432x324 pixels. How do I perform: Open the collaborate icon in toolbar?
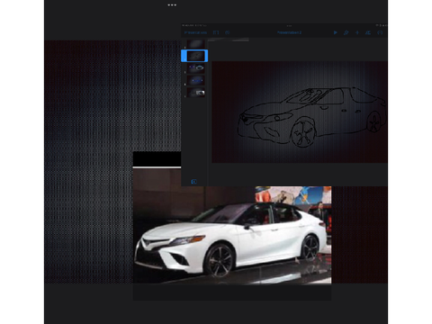click(368, 32)
